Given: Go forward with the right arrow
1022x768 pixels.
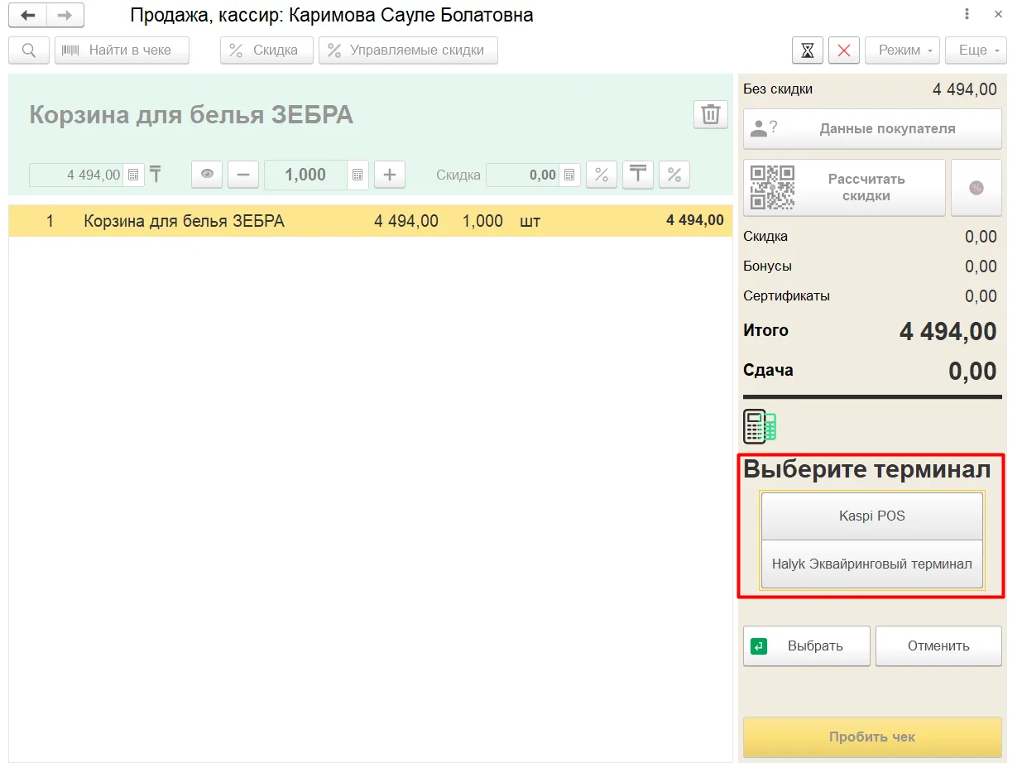Looking at the screenshot, I should pyautogui.click(x=65, y=15).
